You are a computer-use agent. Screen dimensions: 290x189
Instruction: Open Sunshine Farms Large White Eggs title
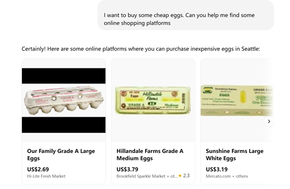click(235, 155)
